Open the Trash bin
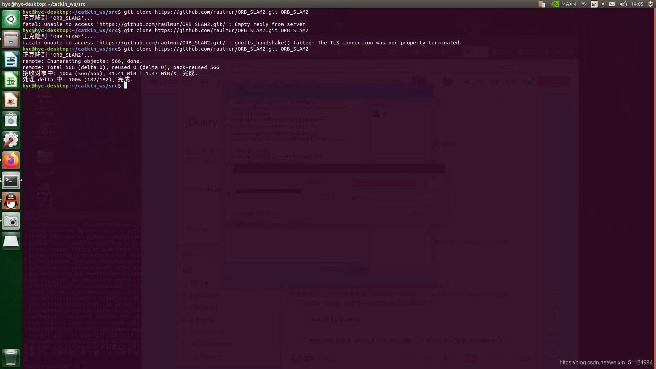Viewport: 656px width, 369px height. pos(11,357)
